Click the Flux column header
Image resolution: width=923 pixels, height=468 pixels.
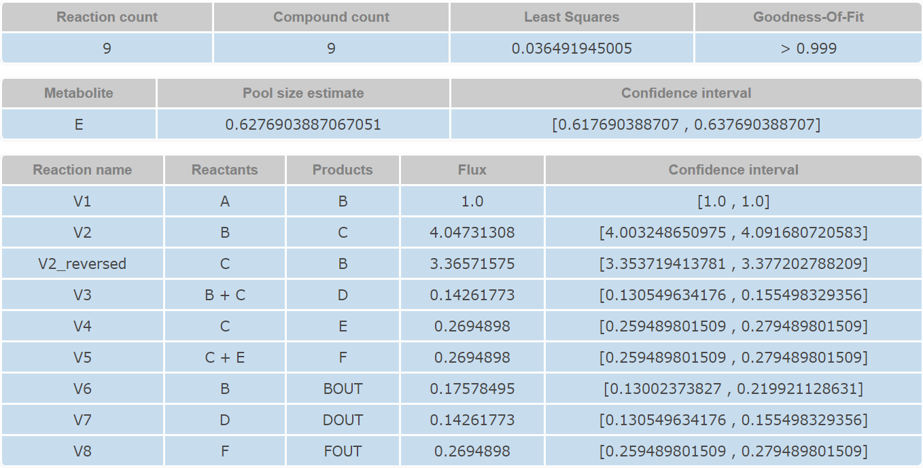pos(472,170)
